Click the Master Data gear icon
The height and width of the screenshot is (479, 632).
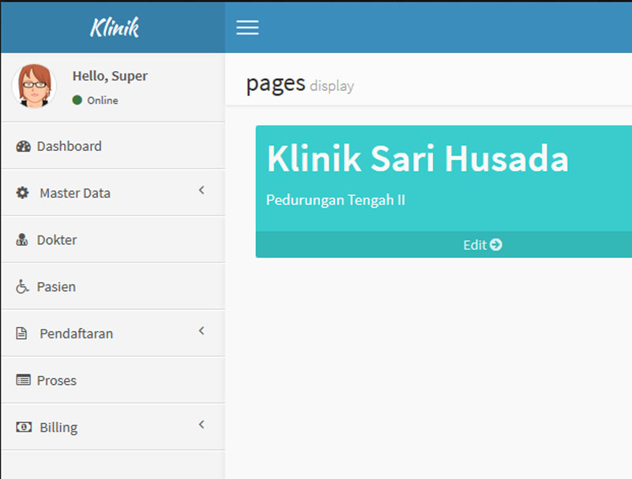point(23,193)
